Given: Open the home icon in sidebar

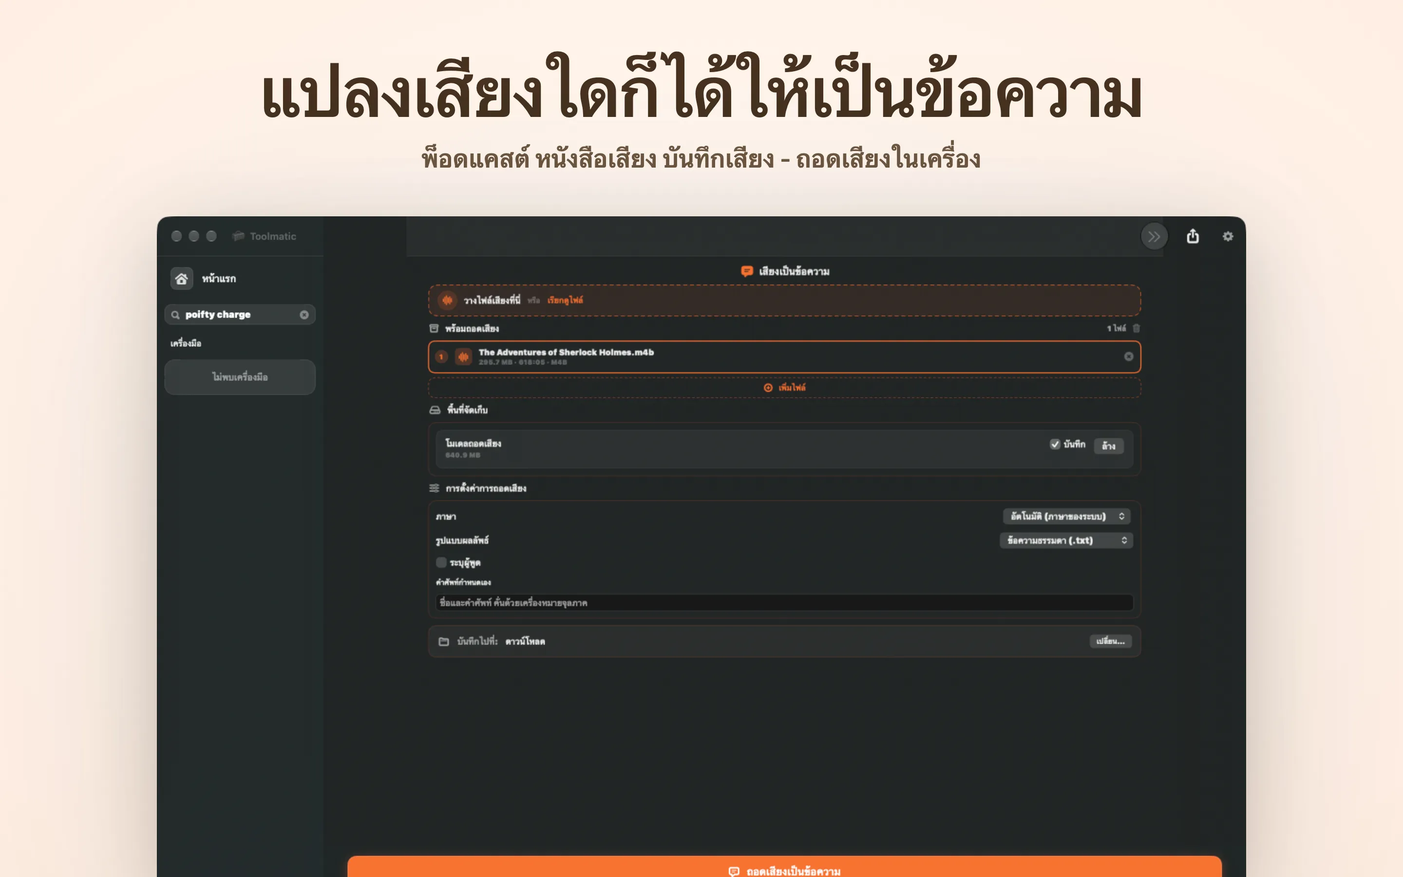Looking at the screenshot, I should [x=181, y=278].
